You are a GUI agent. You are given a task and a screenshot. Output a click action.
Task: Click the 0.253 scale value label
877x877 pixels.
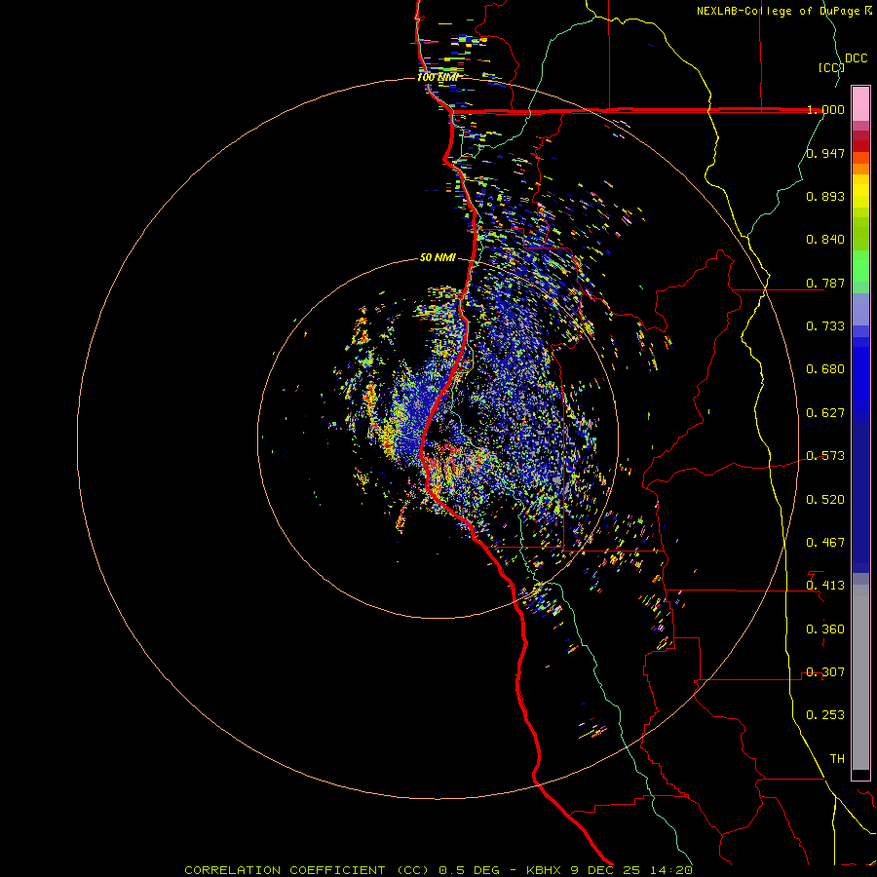[x=825, y=715]
